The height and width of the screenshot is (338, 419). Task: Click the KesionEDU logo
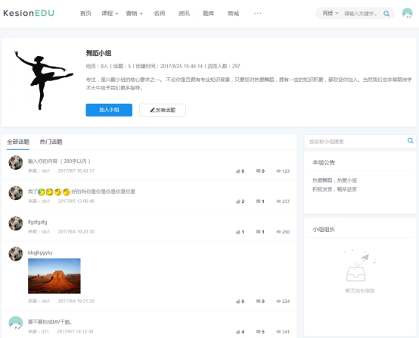[x=29, y=13]
